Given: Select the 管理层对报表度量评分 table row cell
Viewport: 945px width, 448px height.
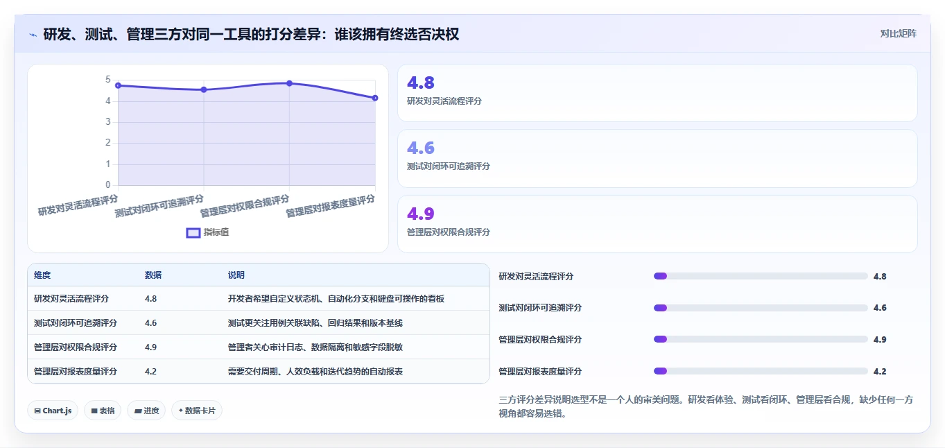Looking at the screenshot, I should coord(76,372).
